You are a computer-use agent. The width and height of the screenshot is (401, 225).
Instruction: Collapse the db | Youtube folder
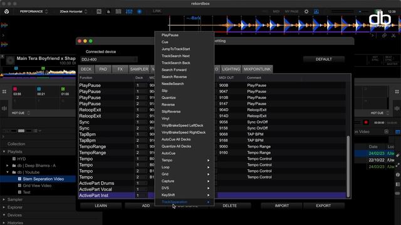[x=8, y=172]
